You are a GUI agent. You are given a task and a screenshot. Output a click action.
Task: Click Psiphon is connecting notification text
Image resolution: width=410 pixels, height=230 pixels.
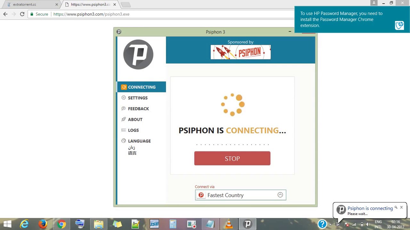[370, 208]
